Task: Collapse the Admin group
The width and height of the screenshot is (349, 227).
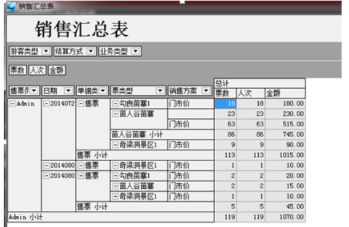Action: point(13,104)
